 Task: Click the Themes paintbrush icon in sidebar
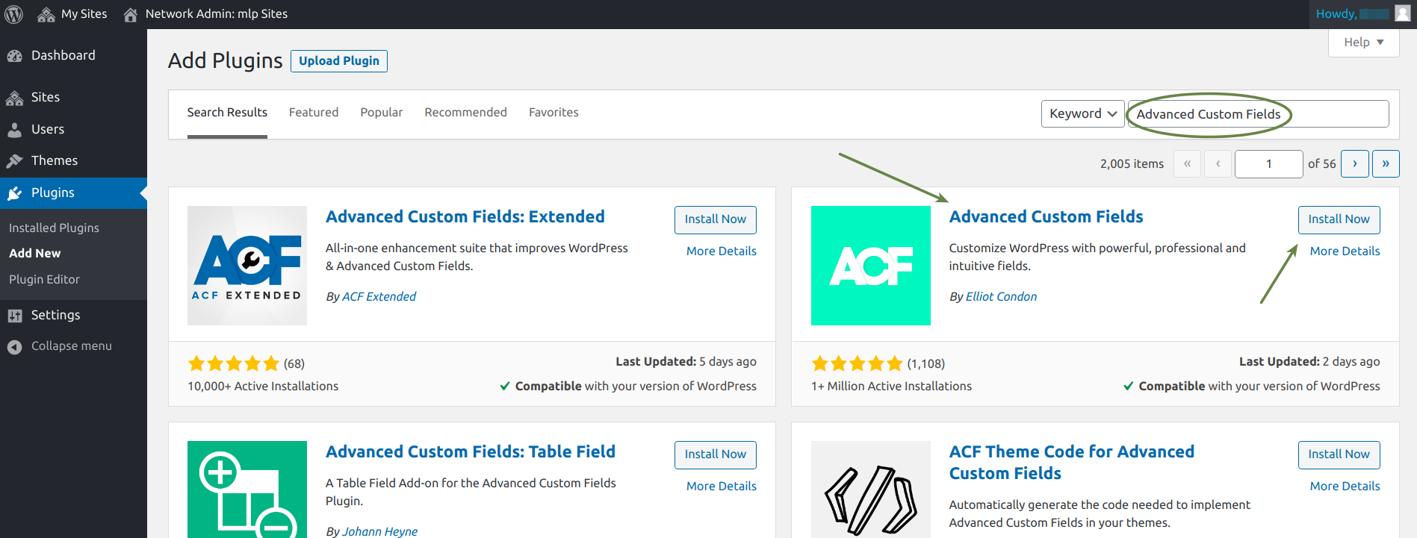pyautogui.click(x=14, y=161)
